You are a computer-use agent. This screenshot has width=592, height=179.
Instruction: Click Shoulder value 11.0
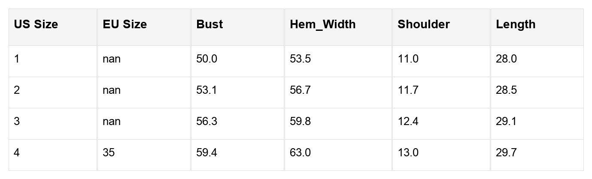coord(441,61)
